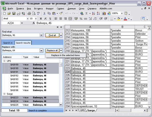This screenshot has height=117, width=152.
Task: Click in the Replace with input field
Action: tap(21, 51)
